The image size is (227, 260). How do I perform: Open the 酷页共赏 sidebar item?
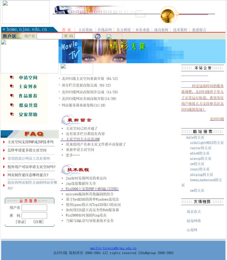(28, 105)
